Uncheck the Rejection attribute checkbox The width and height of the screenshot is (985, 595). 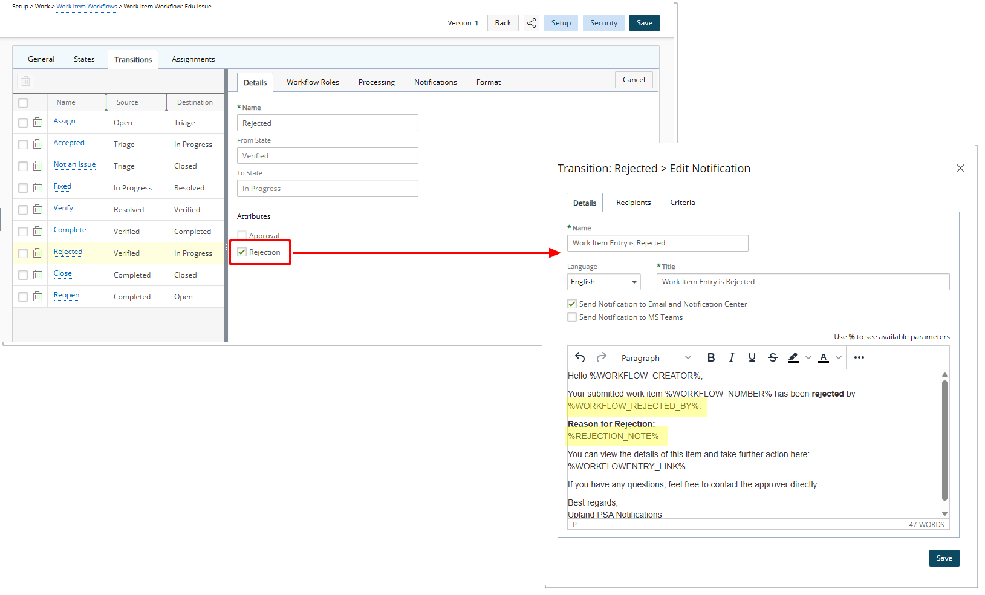coord(242,252)
